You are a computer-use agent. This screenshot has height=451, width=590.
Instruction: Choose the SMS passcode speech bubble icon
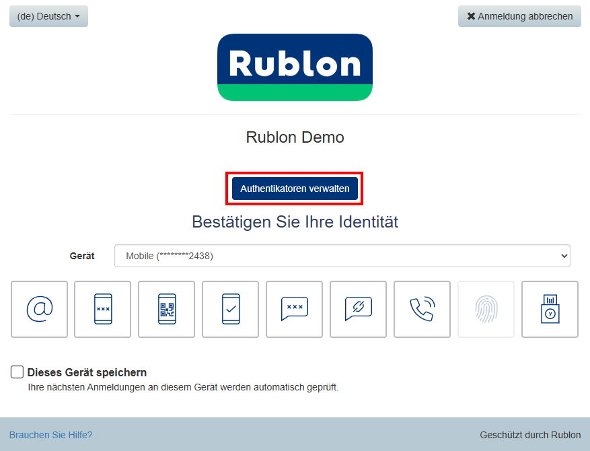(294, 309)
